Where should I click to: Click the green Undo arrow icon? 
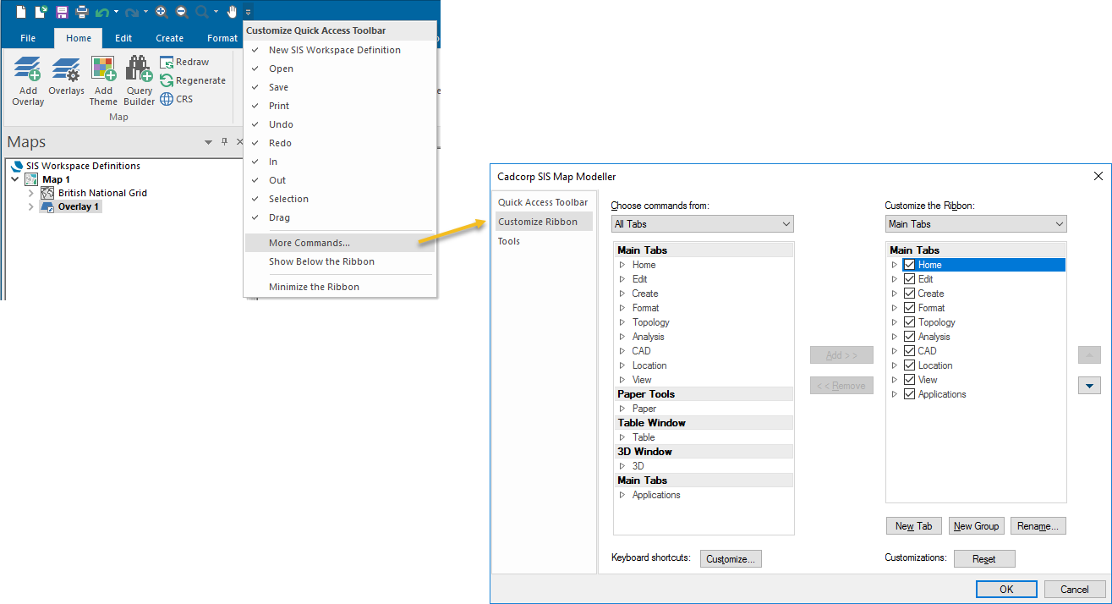tap(102, 12)
